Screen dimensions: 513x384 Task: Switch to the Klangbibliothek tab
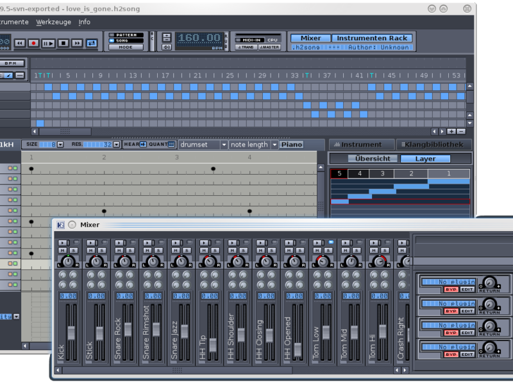pyautogui.click(x=433, y=145)
